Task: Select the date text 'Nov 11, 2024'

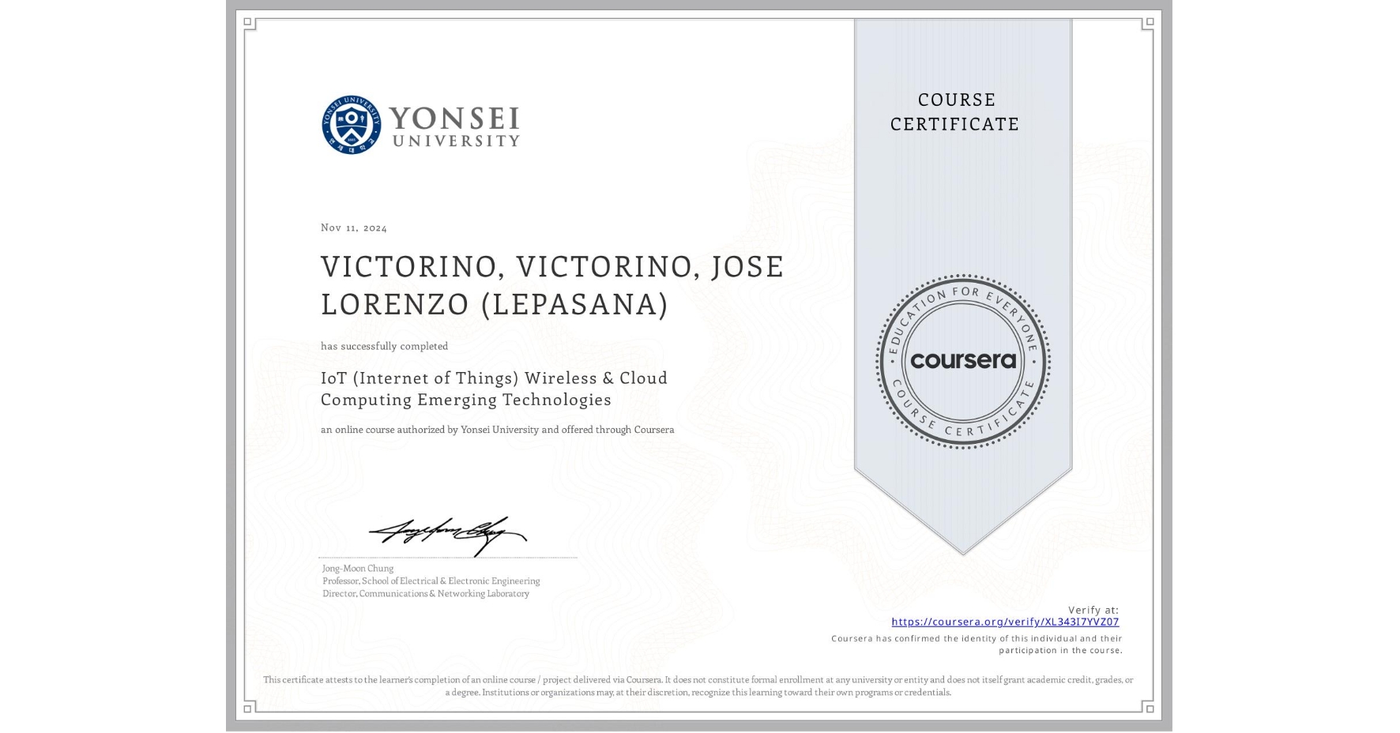Action: 354,227
